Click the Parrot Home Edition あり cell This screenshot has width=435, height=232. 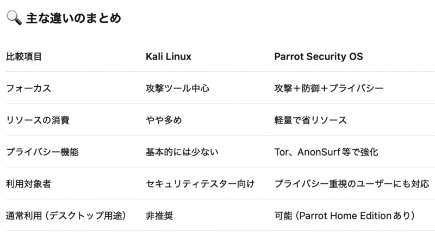tap(345, 216)
